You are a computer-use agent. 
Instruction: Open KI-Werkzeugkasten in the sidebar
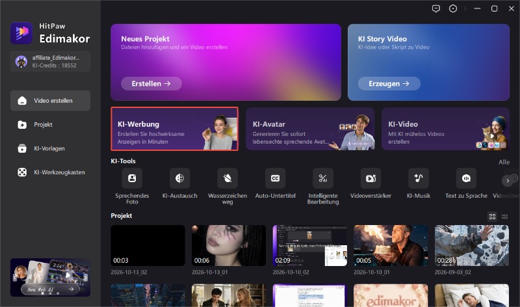[x=51, y=172]
